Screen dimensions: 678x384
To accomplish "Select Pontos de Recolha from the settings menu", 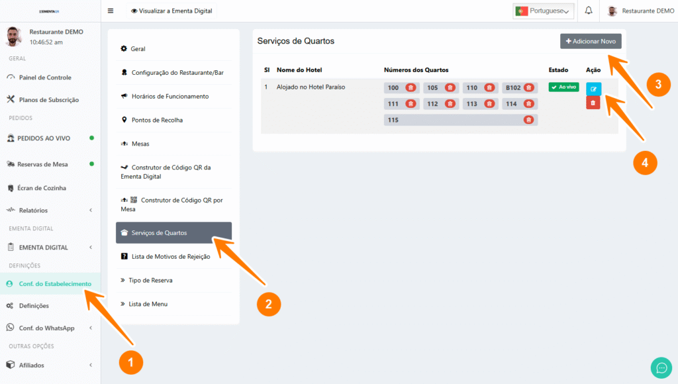I will tap(157, 120).
